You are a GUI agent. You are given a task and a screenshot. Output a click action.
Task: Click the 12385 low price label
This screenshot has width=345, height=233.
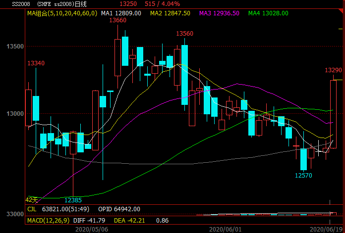(x=73, y=200)
